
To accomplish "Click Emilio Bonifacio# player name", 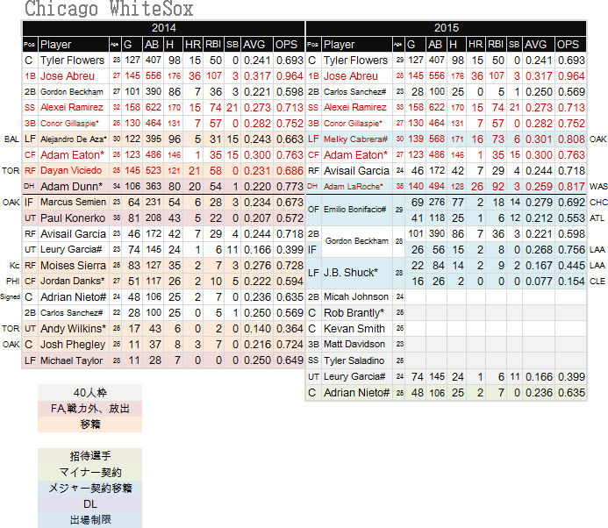I will coord(354,210).
